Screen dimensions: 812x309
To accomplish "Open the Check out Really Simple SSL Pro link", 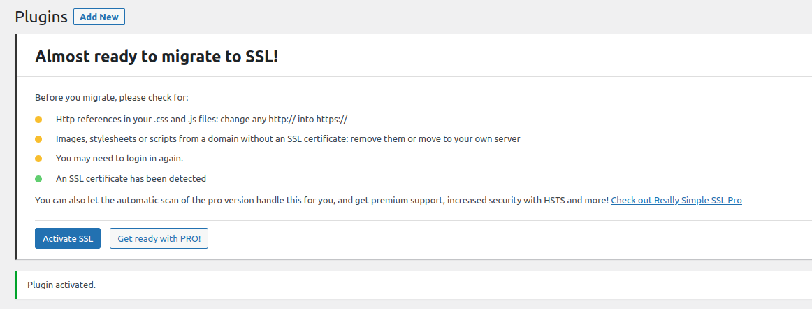I will pos(676,201).
